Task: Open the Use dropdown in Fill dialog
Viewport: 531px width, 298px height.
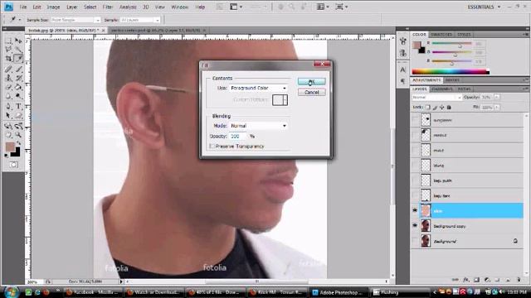Action: [258, 88]
